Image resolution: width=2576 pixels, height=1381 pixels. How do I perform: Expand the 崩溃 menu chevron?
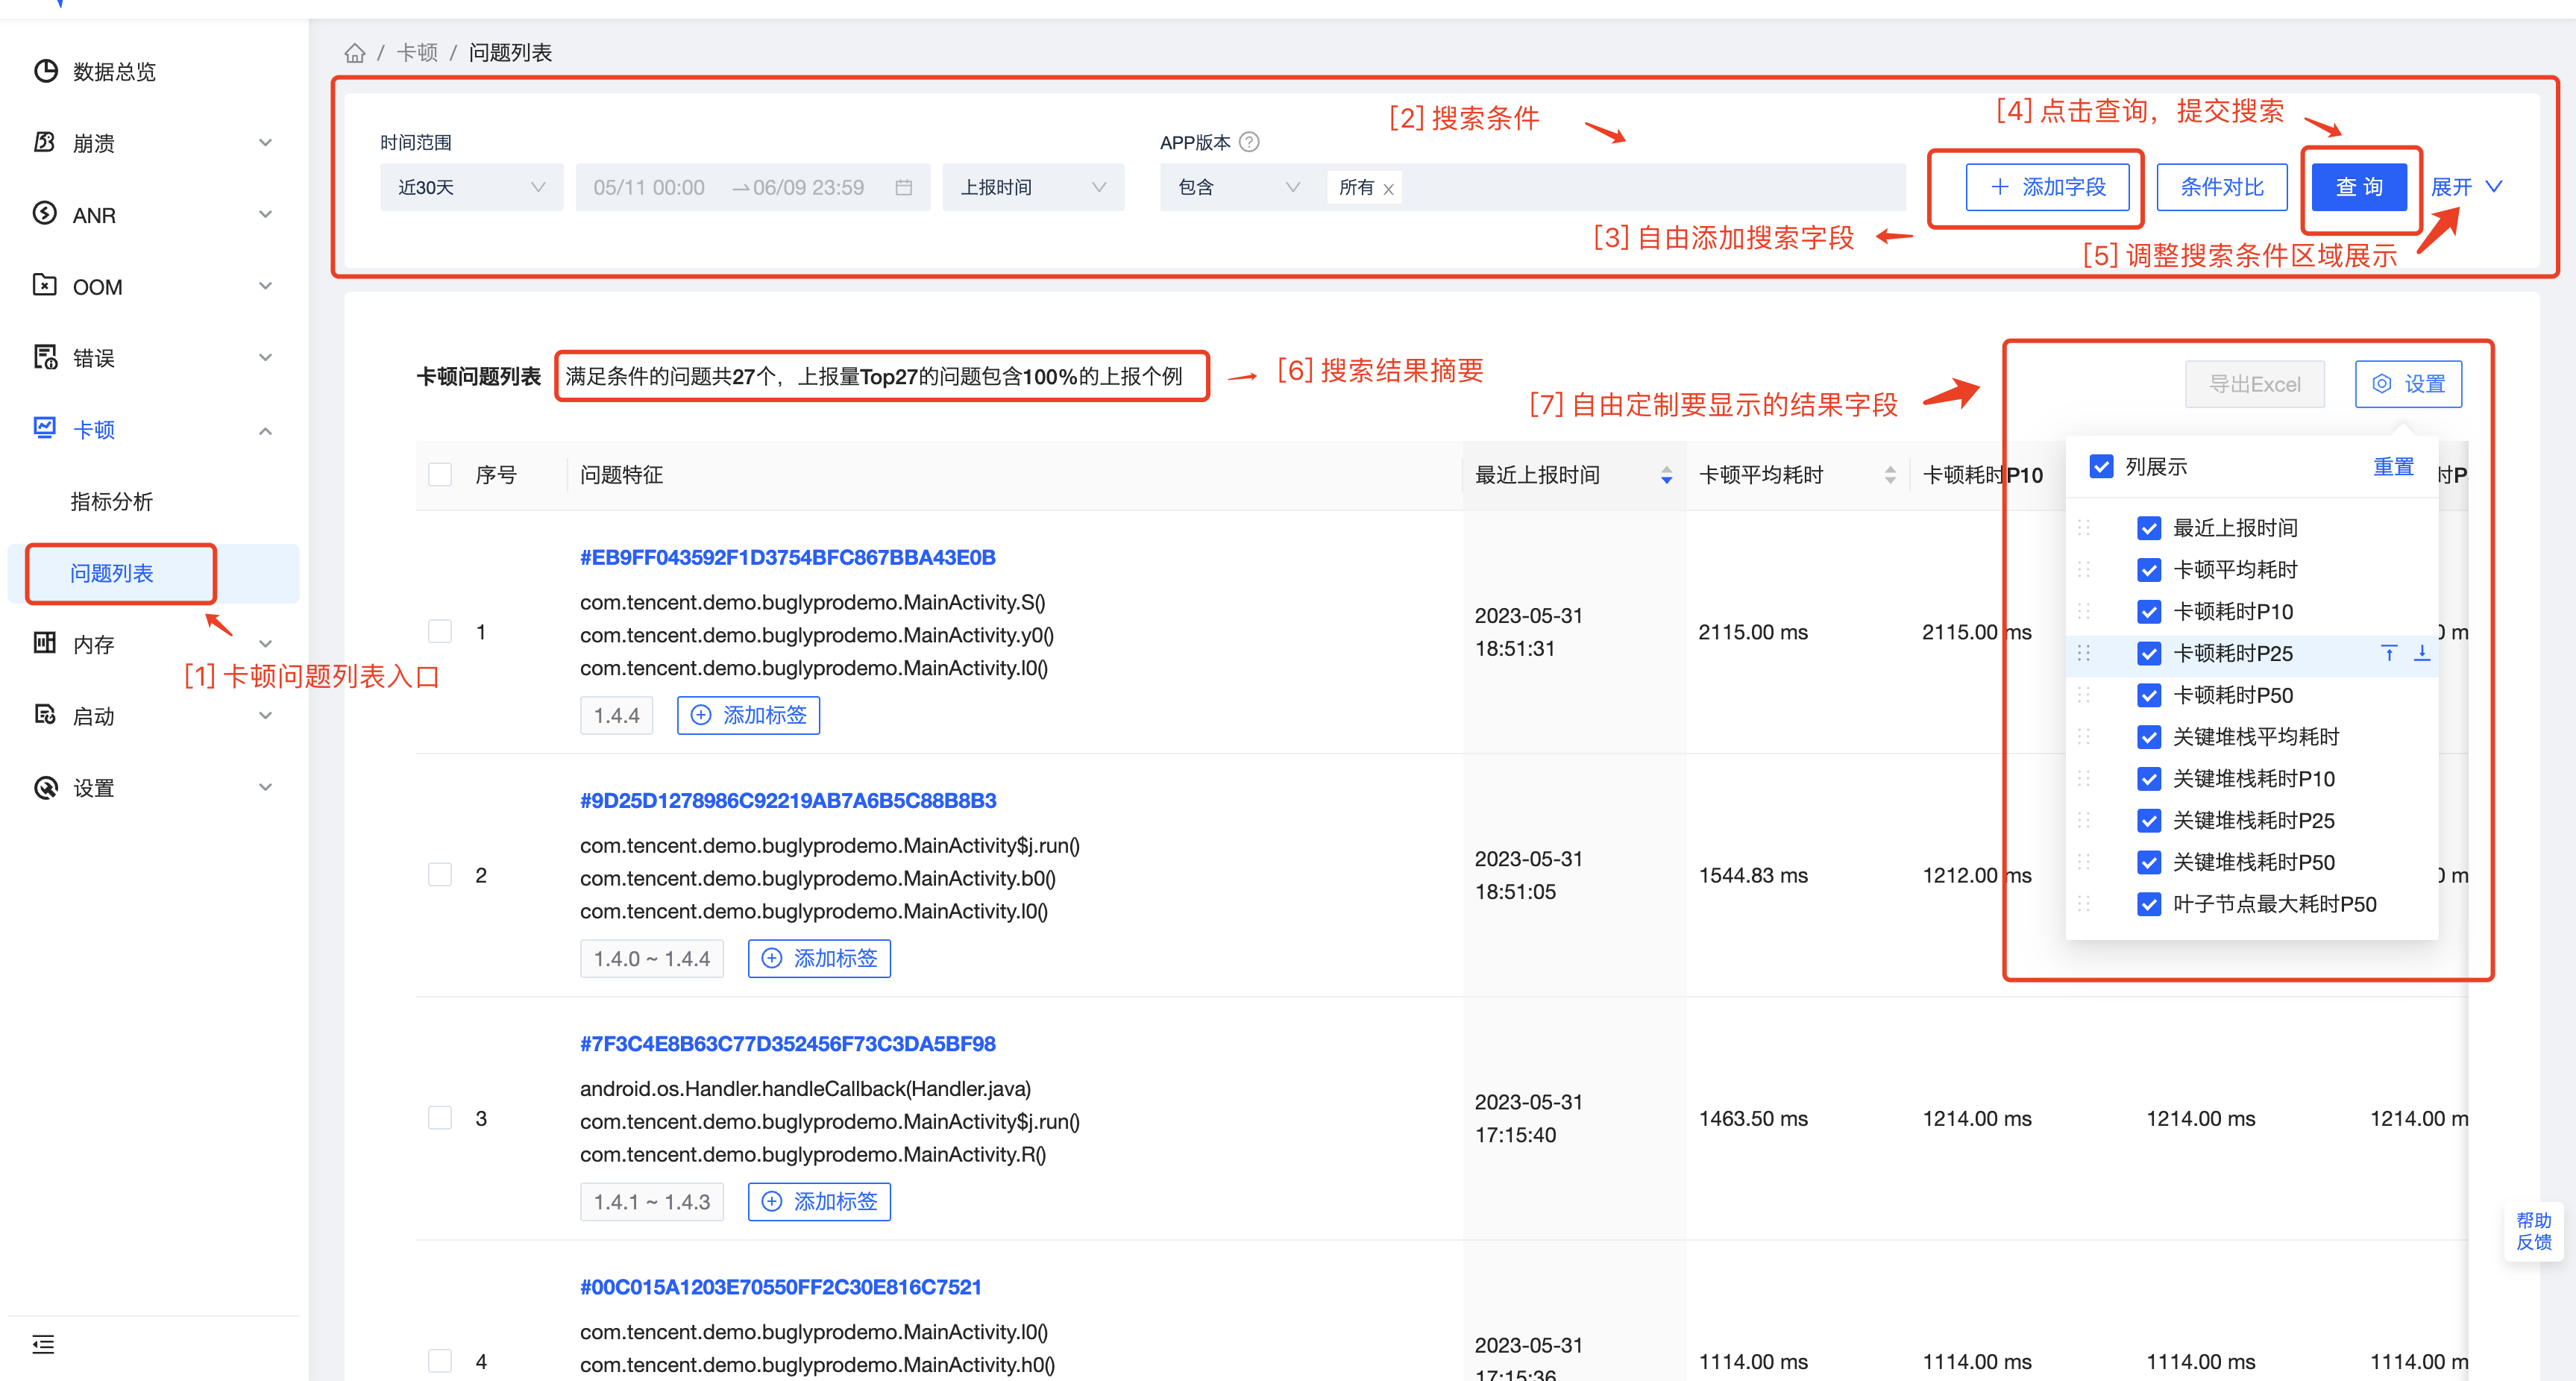click(x=265, y=143)
